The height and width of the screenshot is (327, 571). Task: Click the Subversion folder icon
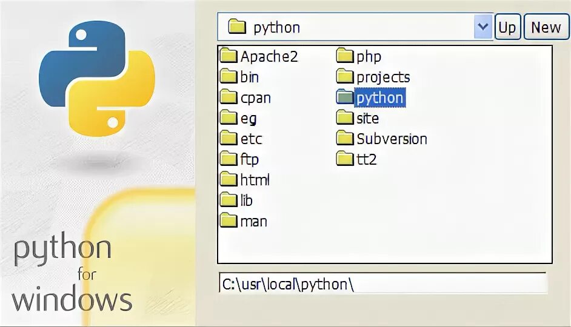344,138
